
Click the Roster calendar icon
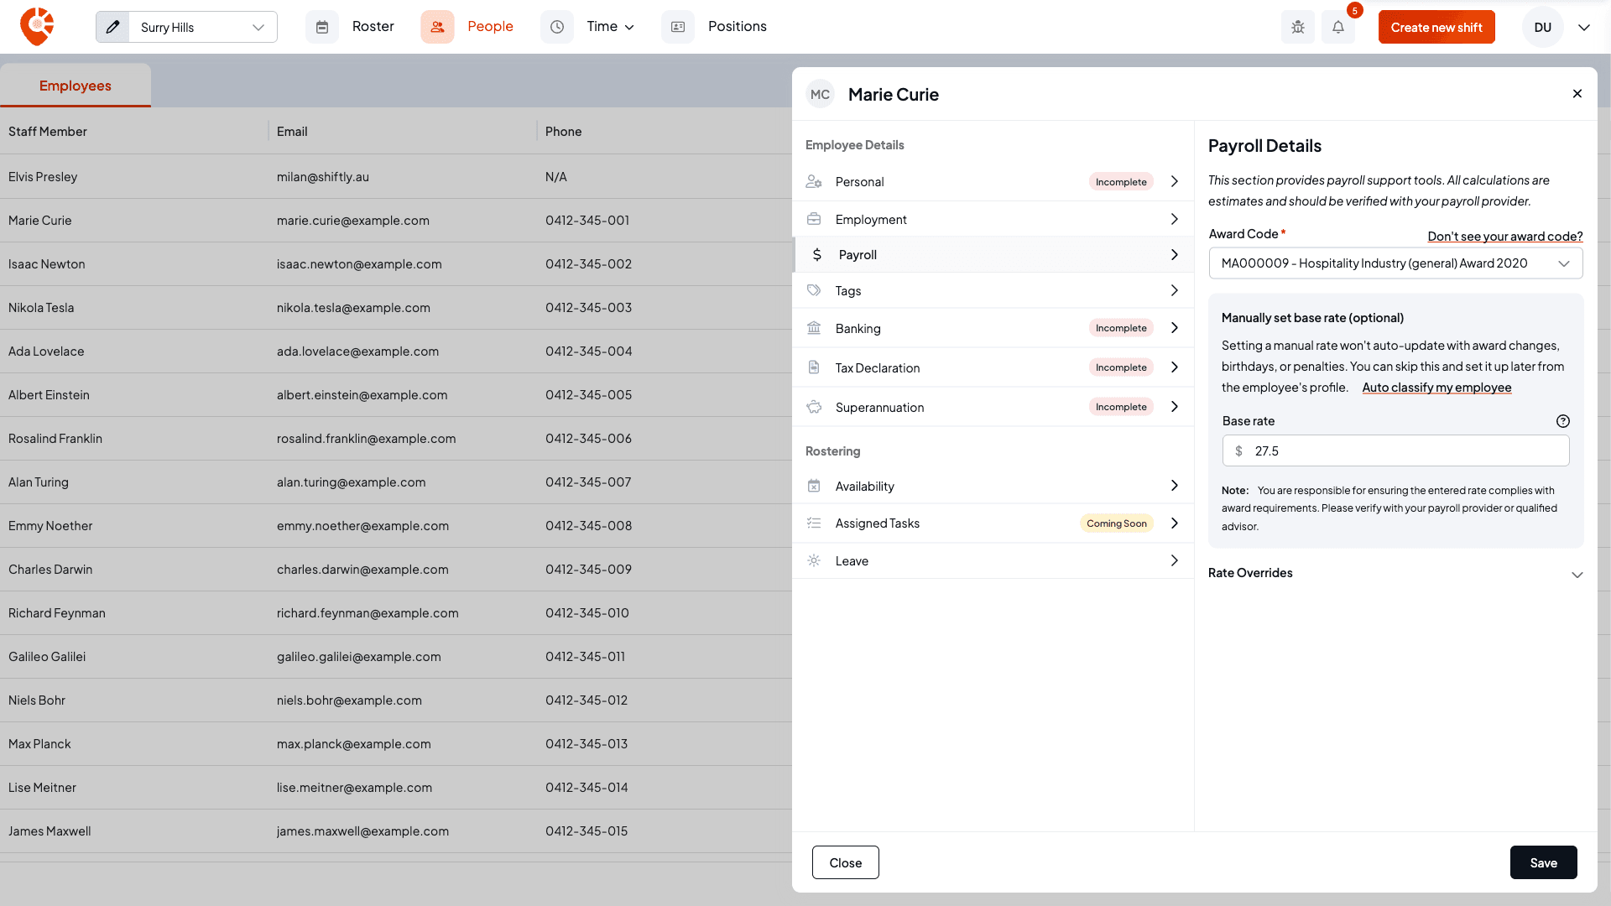[322, 27]
